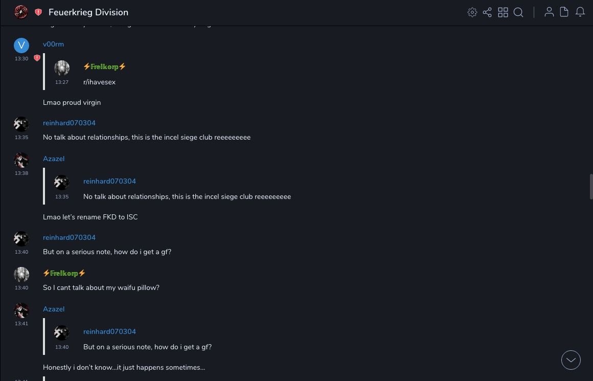The height and width of the screenshot is (381, 593).
Task: Select the Azazel username at 13:38
Action: (x=54, y=159)
